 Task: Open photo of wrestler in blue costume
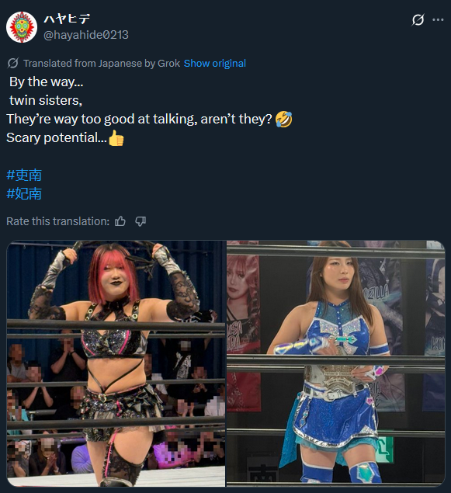(x=335, y=363)
